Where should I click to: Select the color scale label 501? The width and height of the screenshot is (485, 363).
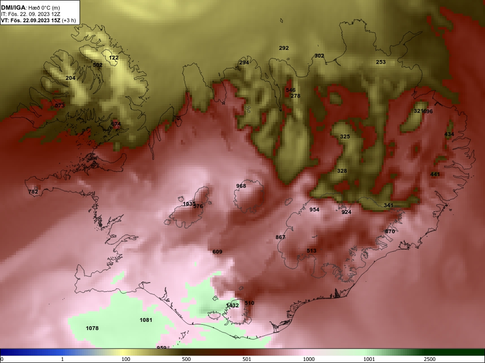(x=247, y=359)
